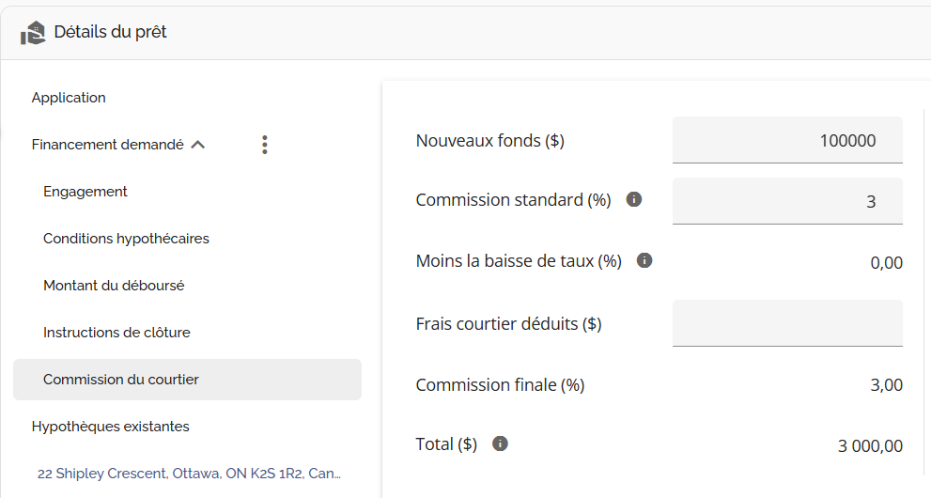The image size is (931, 498).
Task: Click the Nouveaux fonds ($) input field
Action: 787,141
